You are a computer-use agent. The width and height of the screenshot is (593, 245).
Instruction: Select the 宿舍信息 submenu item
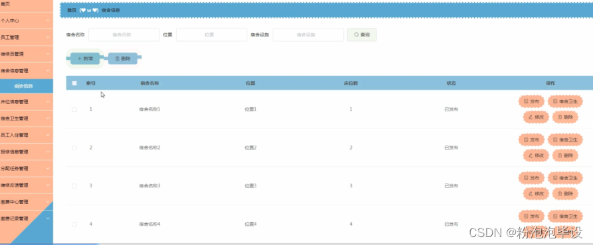pos(27,86)
